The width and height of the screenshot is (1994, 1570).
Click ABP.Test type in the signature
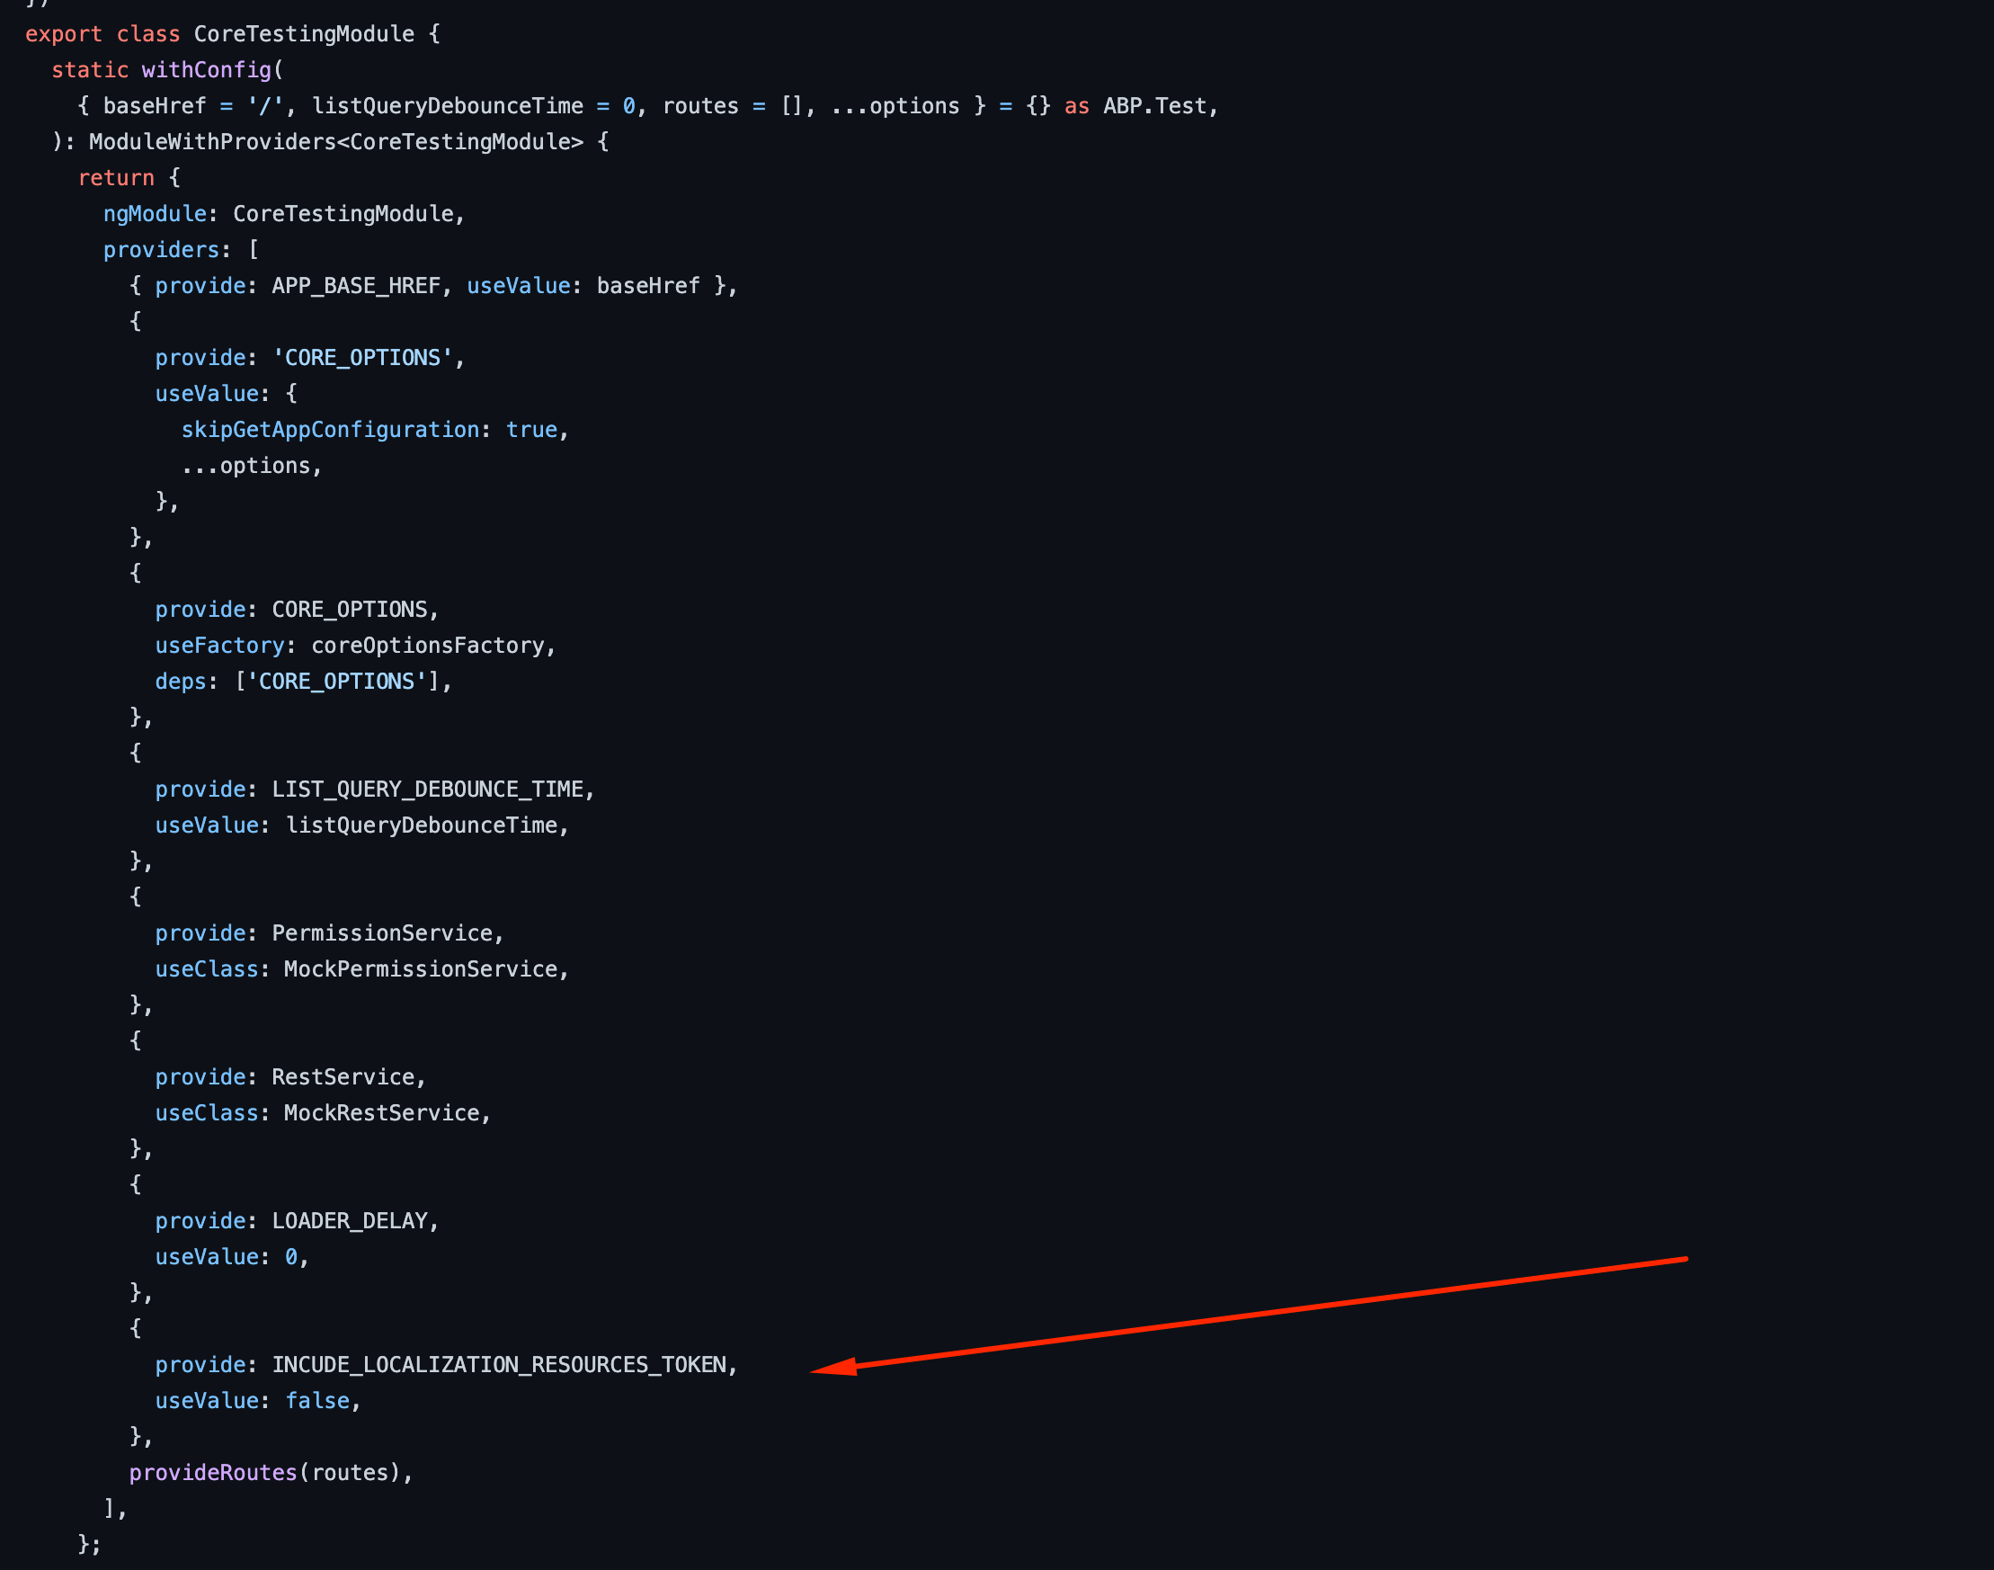click(x=1154, y=106)
